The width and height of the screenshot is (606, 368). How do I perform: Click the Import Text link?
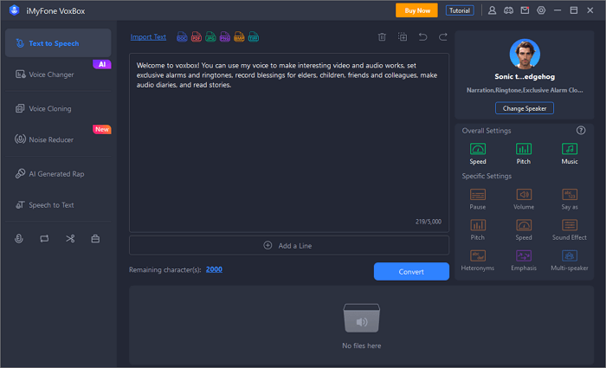click(x=148, y=37)
